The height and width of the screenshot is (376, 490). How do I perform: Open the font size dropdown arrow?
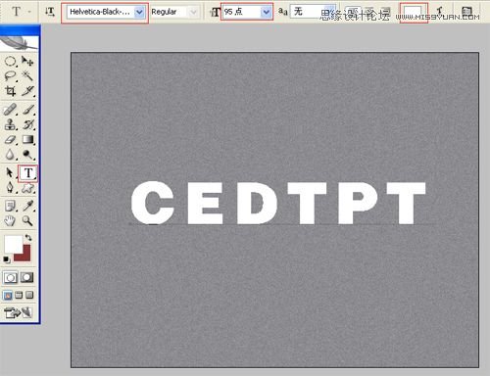(267, 13)
